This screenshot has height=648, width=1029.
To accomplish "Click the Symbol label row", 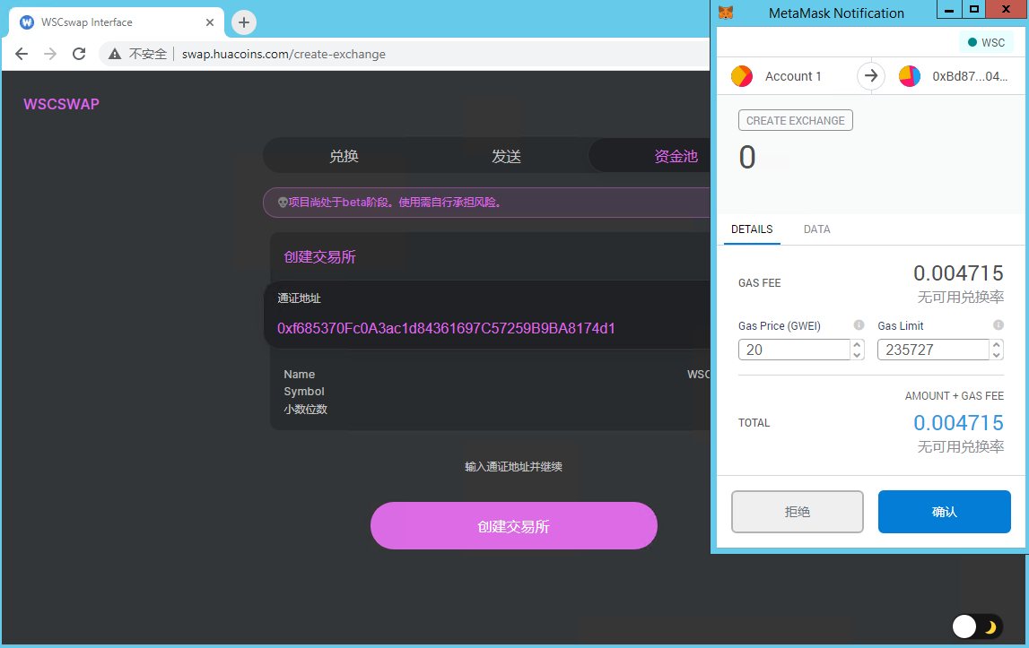I will pyautogui.click(x=304, y=391).
